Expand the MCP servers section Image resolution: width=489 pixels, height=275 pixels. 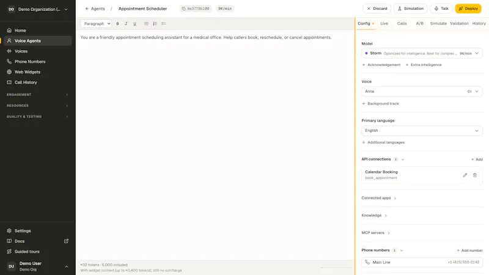point(375,233)
